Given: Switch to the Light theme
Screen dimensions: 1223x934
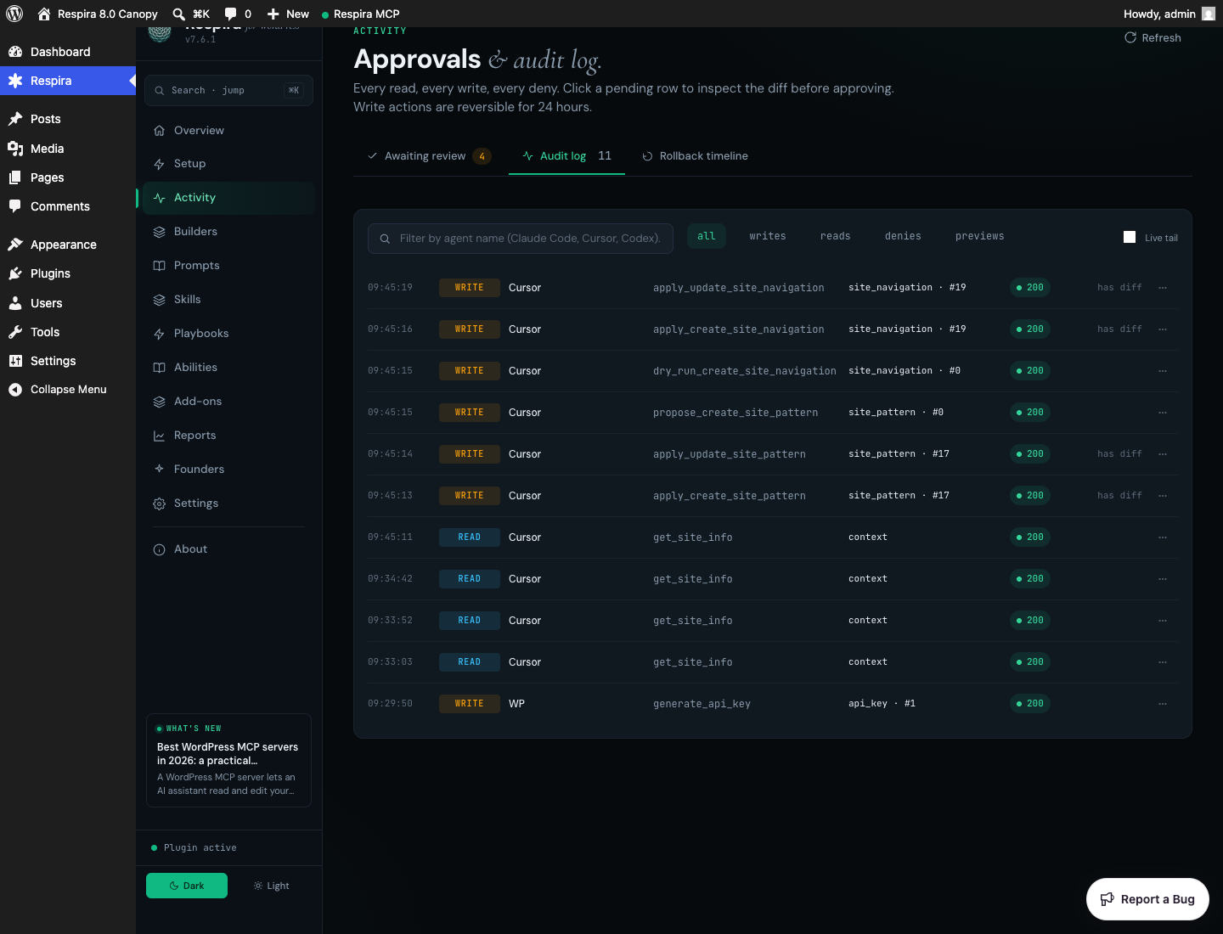Looking at the screenshot, I should [272, 886].
